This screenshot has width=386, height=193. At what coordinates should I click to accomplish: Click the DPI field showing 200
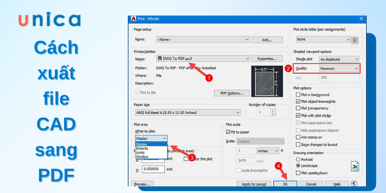[x=339, y=78]
